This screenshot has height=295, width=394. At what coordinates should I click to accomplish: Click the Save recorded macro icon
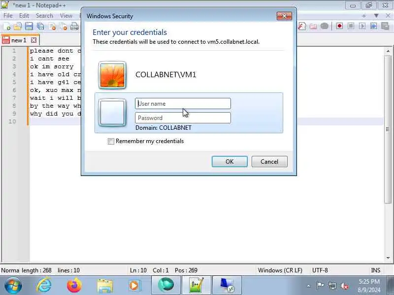coord(385,26)
